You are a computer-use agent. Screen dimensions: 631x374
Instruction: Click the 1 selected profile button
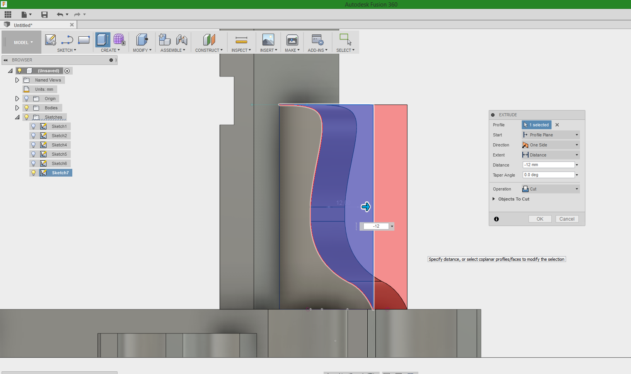[537, 125]
